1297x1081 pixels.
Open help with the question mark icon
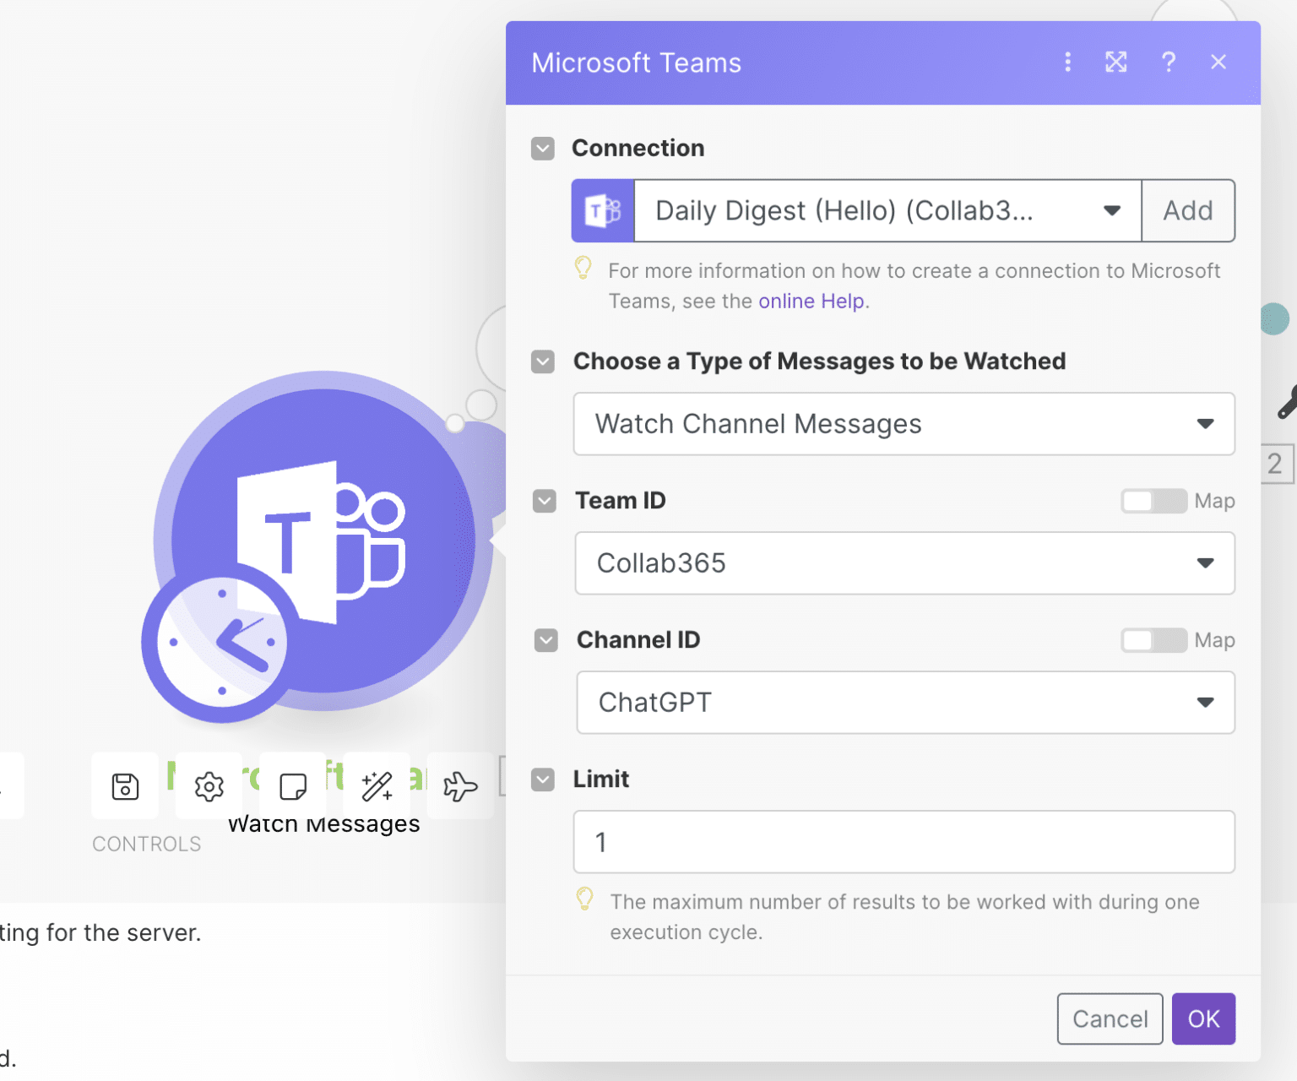click(x=1169, y=62)
